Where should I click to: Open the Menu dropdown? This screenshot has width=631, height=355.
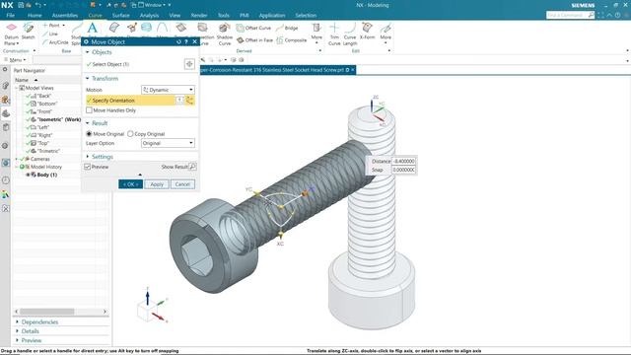pos(16,59)
